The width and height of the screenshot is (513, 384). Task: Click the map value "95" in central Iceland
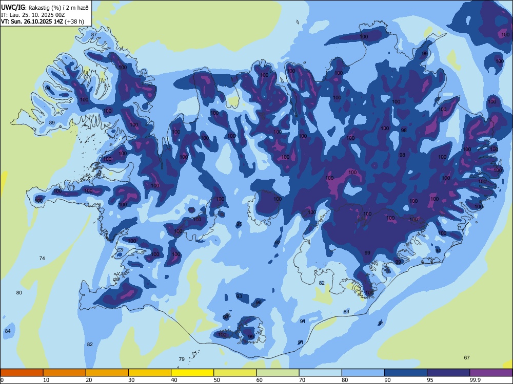pos(239,224)
